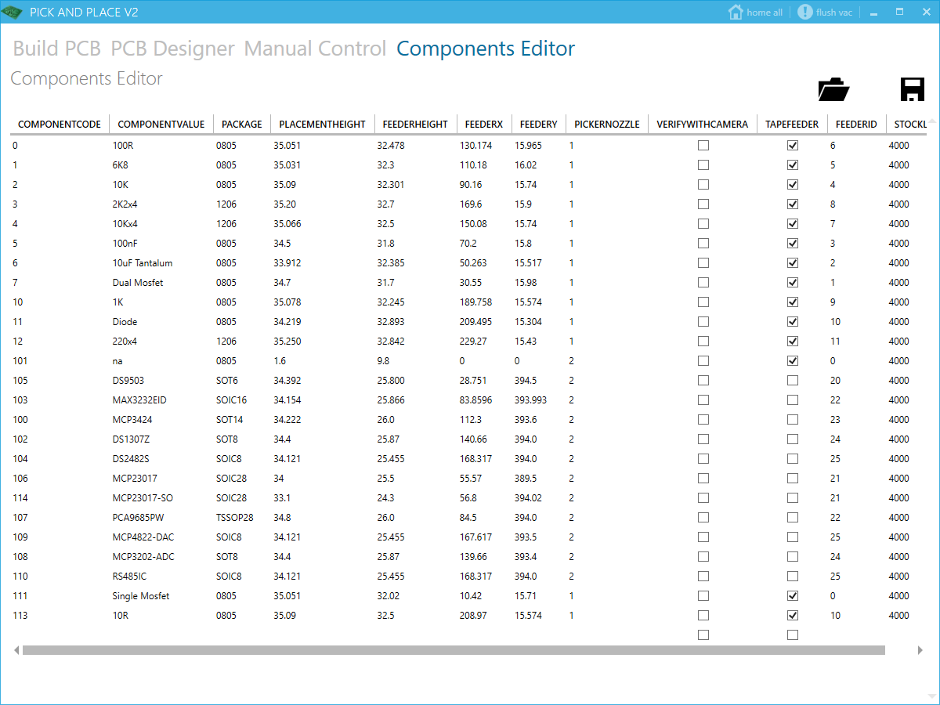
Task: Click the home all house icon
Action: (x=735, y=12)
